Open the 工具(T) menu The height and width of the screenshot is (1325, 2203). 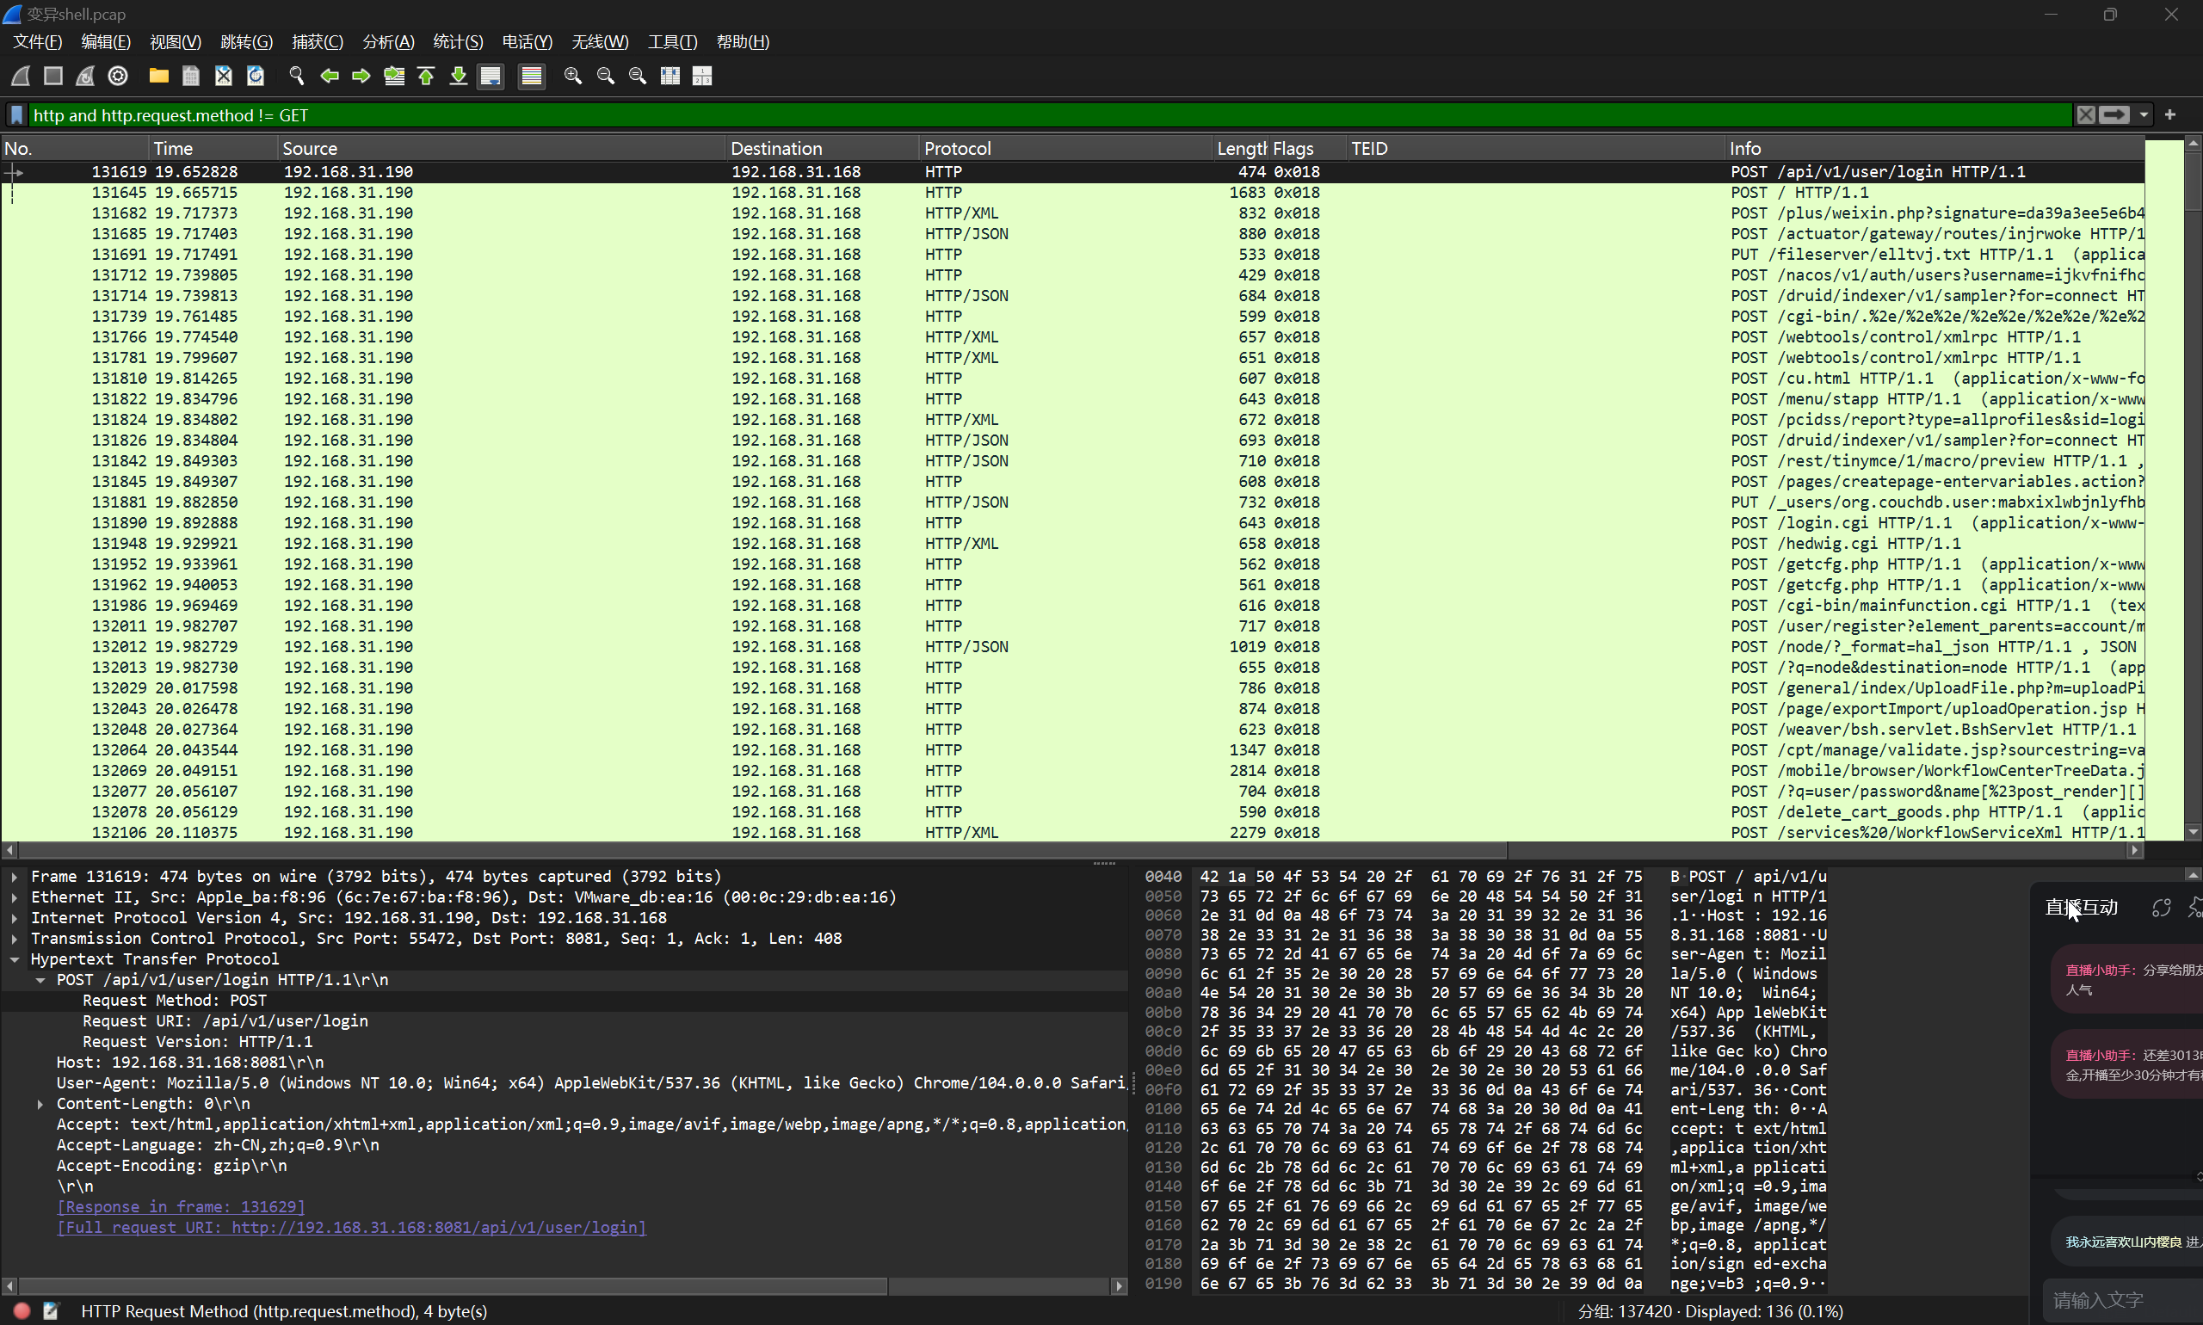[x=672, y=42]
